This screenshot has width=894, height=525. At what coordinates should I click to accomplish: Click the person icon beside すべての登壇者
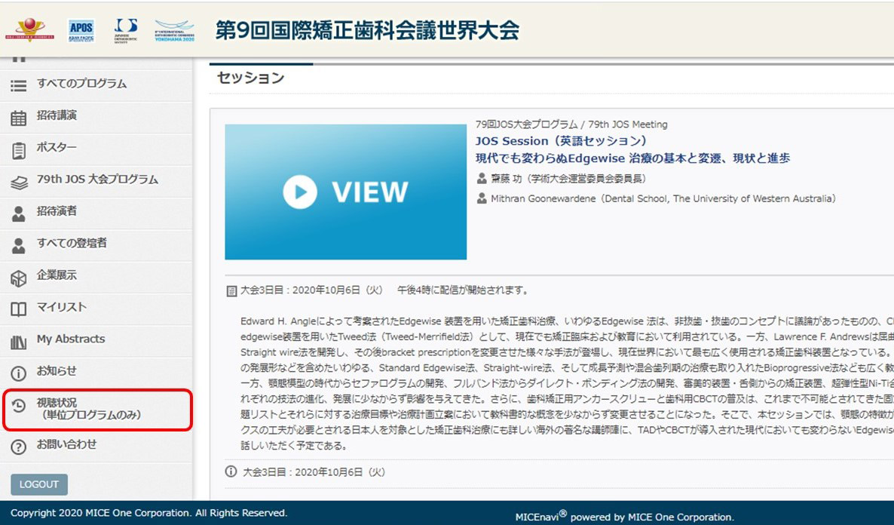pos(19,246)
